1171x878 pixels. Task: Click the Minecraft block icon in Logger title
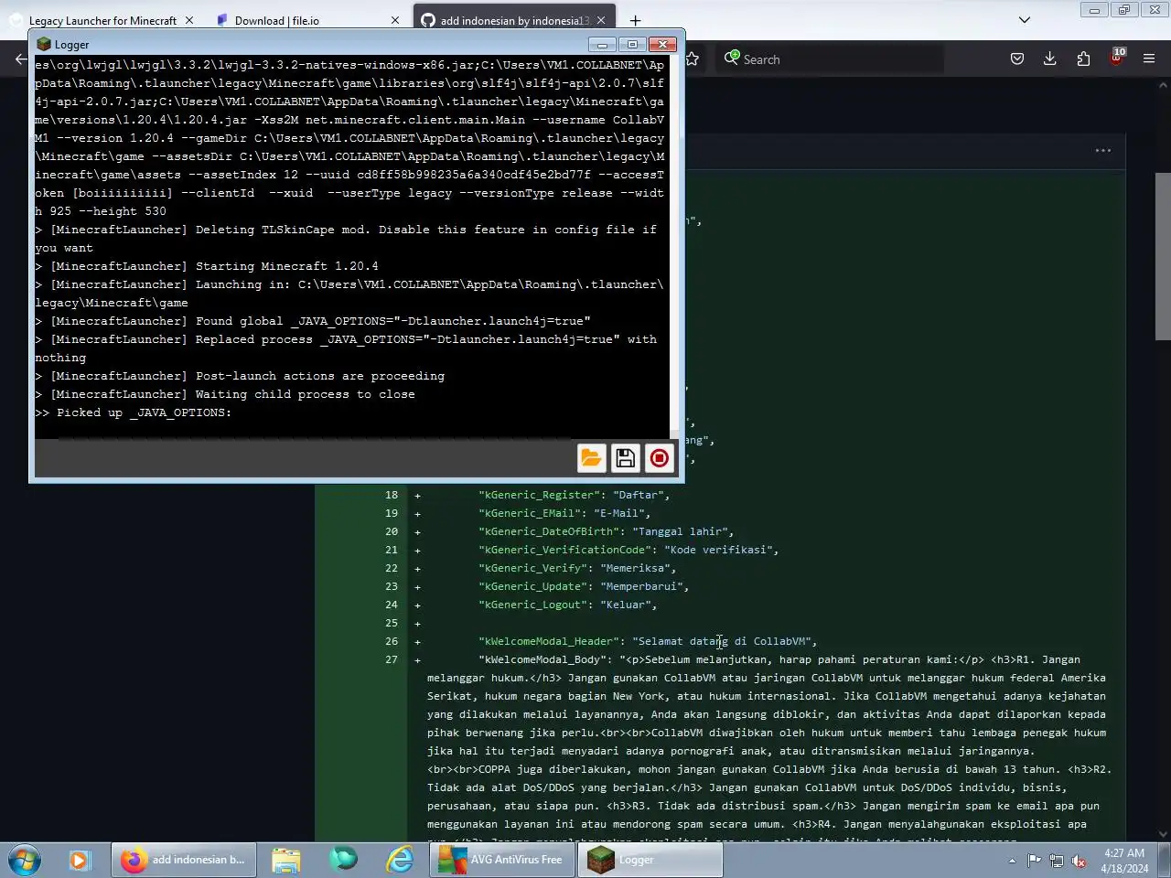[x=44, y=44]
